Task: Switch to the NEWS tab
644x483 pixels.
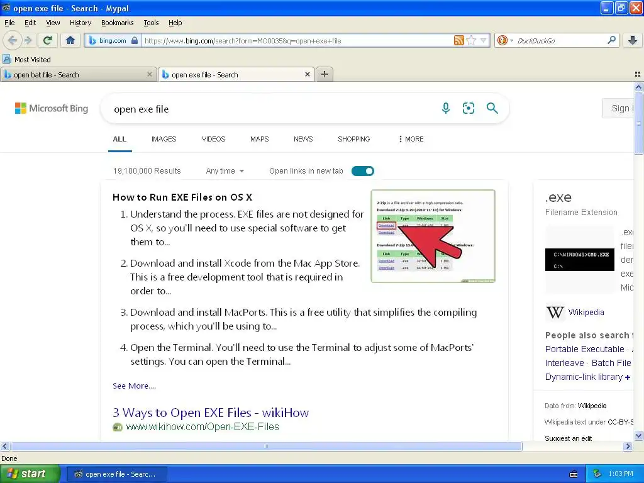Action: pyautogui.click(x=303, y=139)
